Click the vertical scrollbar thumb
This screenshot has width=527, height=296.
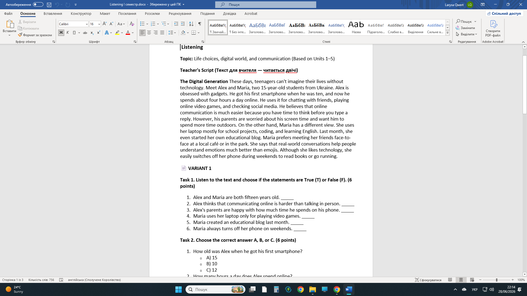coord(525,84)
